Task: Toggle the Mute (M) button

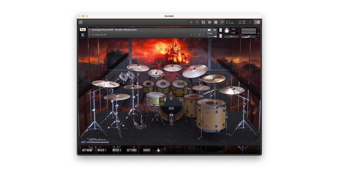Action: 221,36
